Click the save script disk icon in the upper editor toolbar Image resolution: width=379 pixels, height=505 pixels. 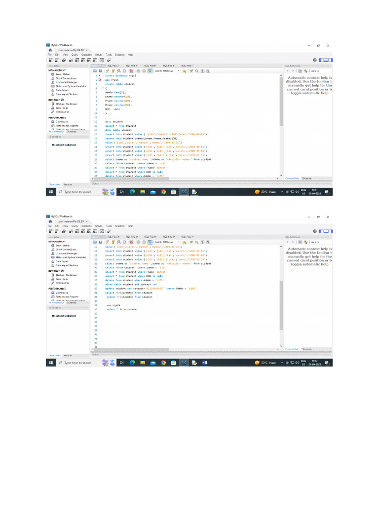coord(101,71)
